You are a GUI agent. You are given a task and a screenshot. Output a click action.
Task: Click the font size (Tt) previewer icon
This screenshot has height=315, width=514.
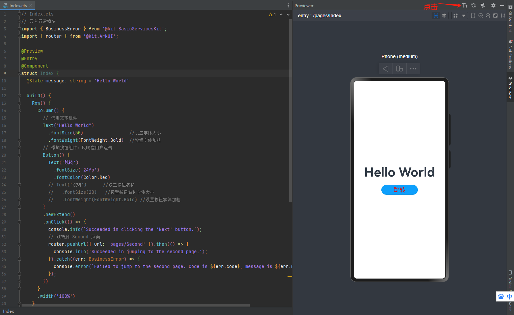(x=465, y=5)
